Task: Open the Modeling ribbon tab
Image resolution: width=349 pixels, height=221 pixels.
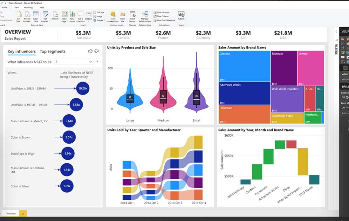Action: 28,7
